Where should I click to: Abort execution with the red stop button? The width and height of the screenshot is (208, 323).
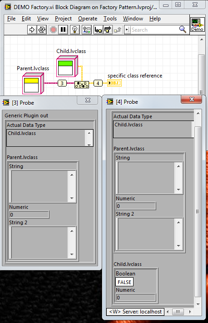(53, 29)
